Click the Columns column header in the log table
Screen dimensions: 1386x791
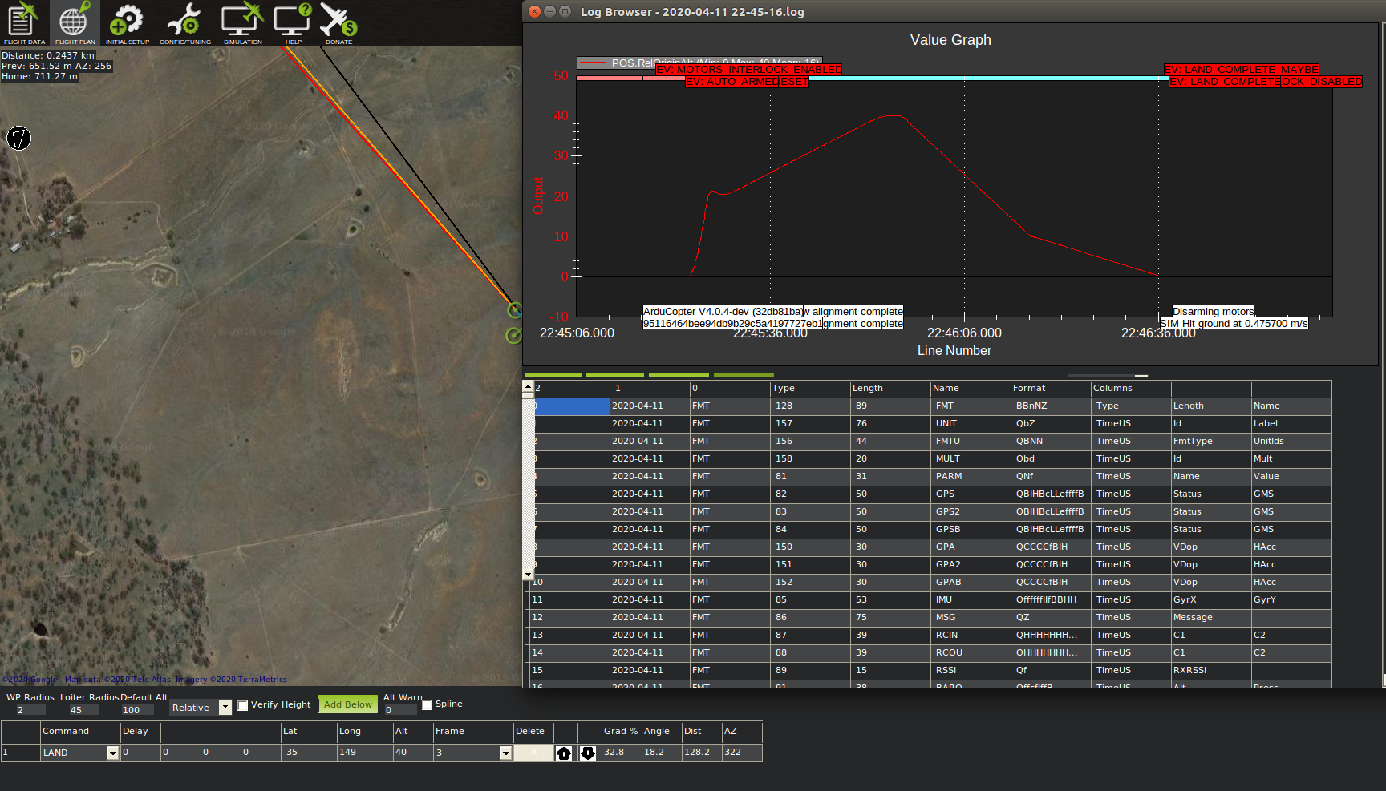click(1131, 389)
